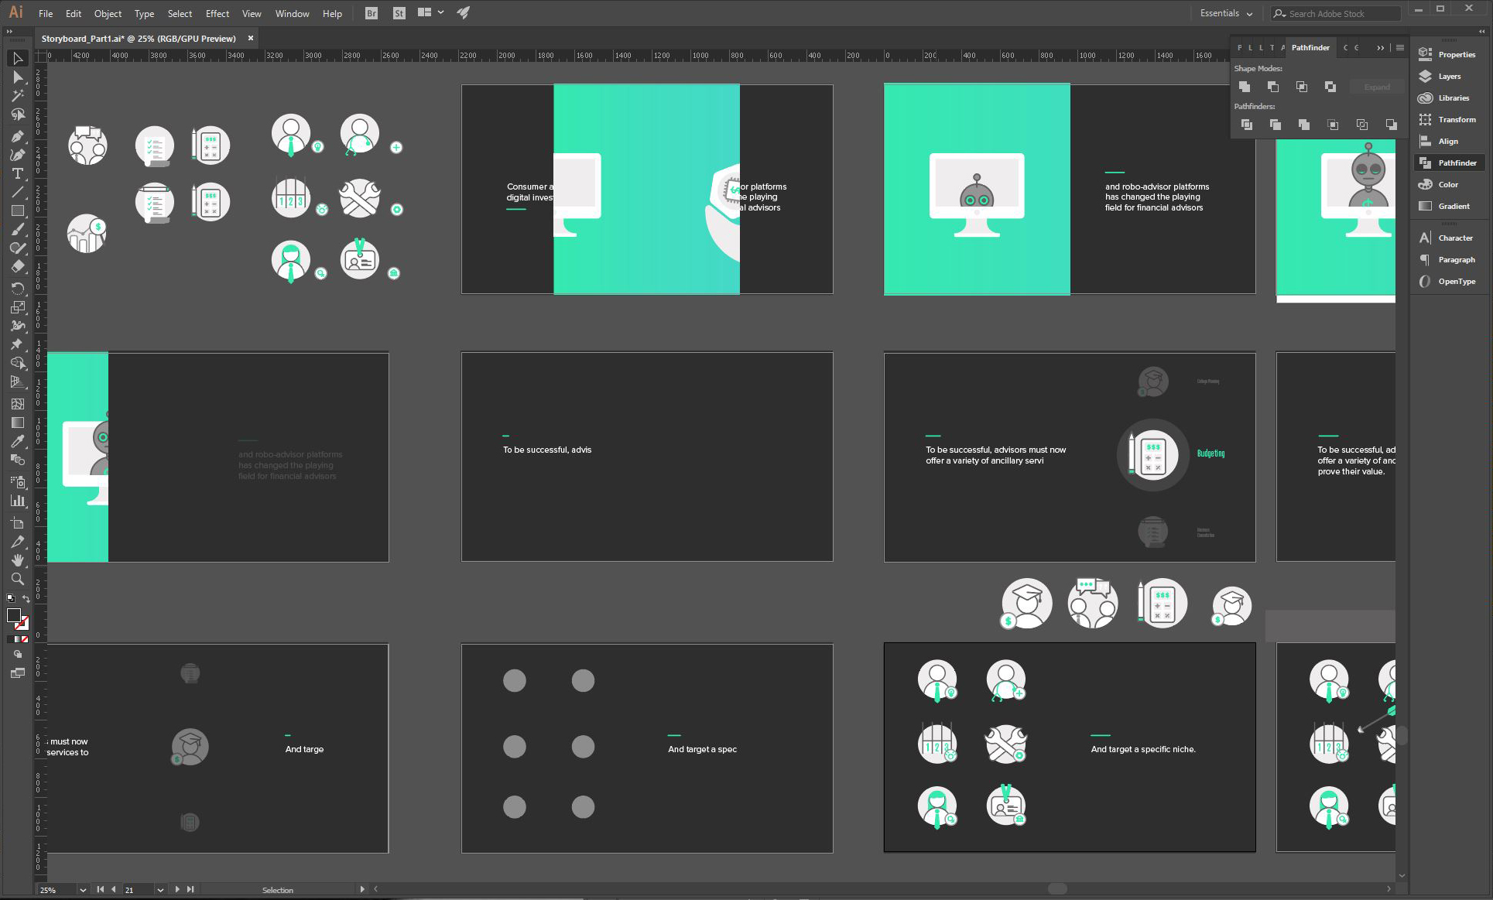1493x900 pixels.
Task: Open the Effect menu
Action: point(217,14)
